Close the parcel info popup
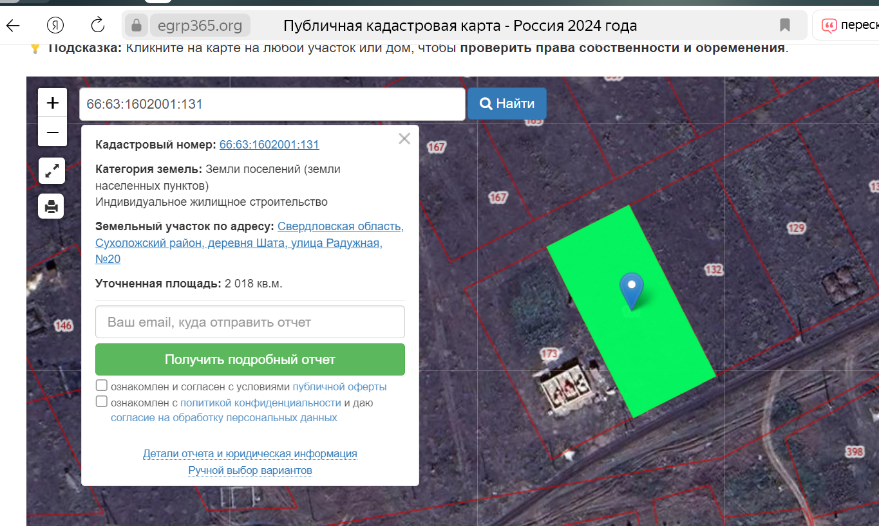The image size is (879, 526). pyautogui.click(x=404, y=139)
